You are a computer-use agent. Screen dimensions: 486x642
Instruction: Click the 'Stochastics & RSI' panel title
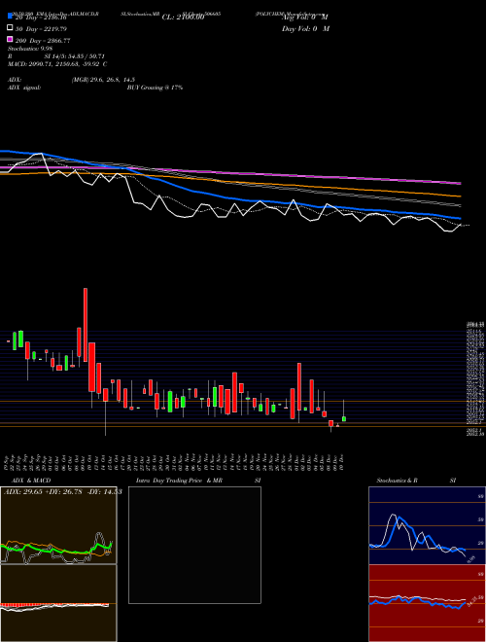pyautogui.click(x=416, y=481)
